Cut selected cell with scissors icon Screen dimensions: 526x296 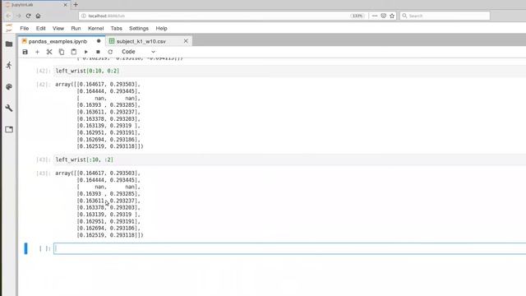49,52
